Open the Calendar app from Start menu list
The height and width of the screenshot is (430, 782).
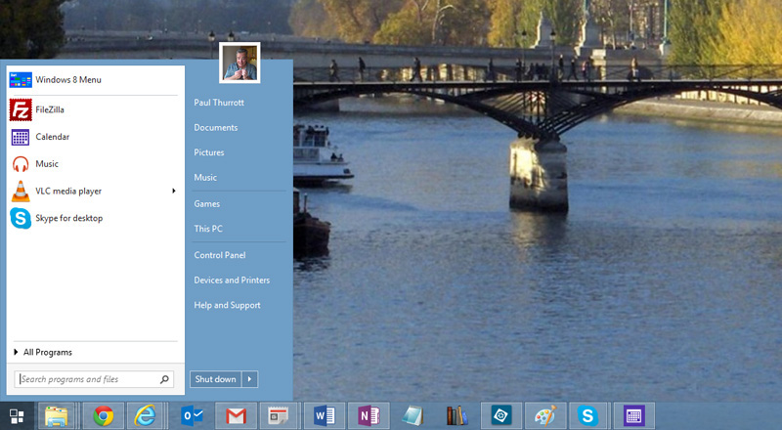[52, 137]
